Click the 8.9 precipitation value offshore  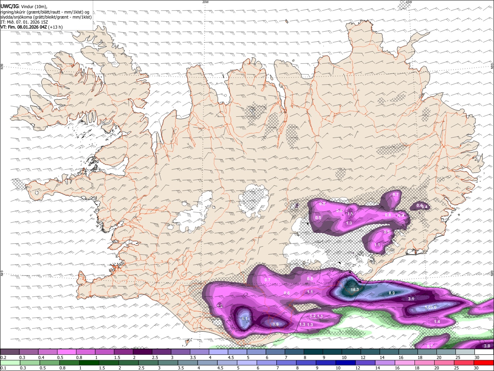pos(392,293)
